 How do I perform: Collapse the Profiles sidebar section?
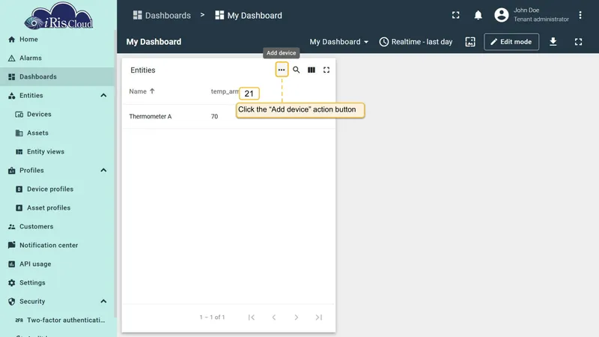click(103, 171)
